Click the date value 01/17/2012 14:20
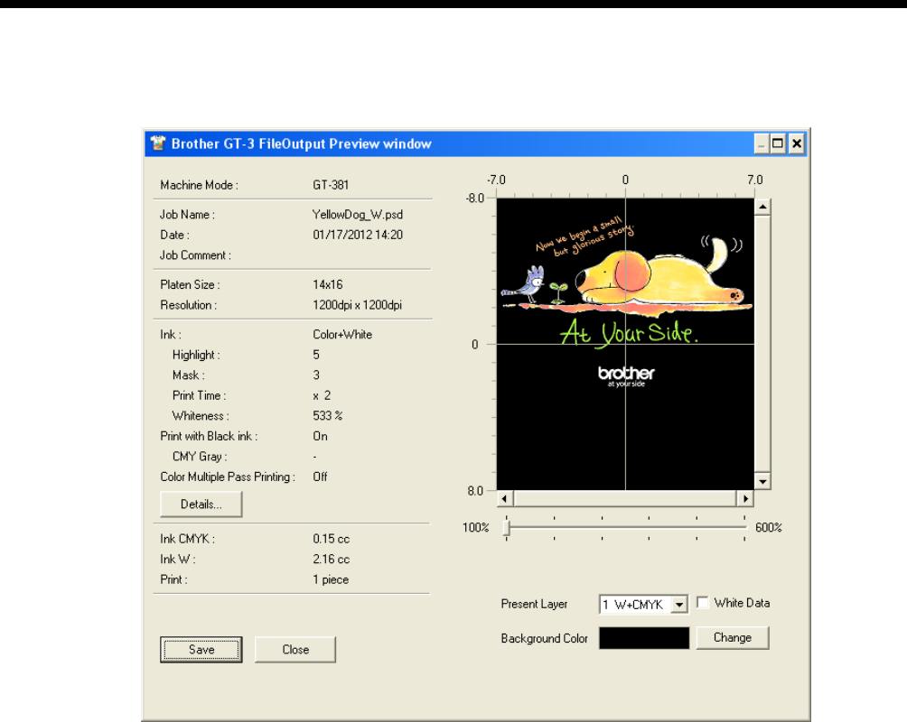This screenshot has height=722, width=907. (358, 235)
